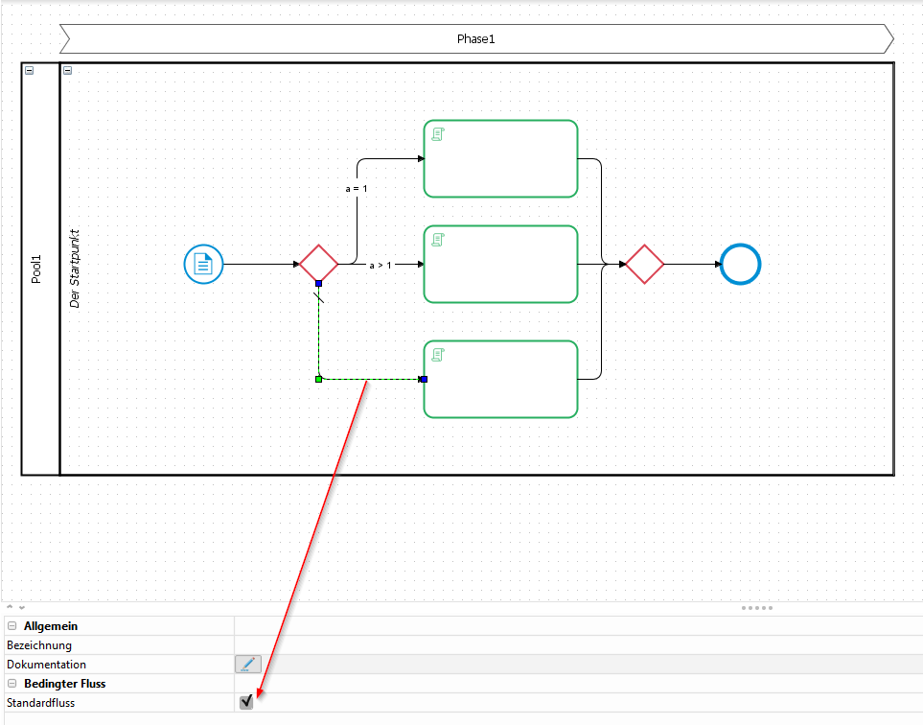Click the 'a > 1' condition label
This screenshot has height=725, width=923.
coord(381,265)
